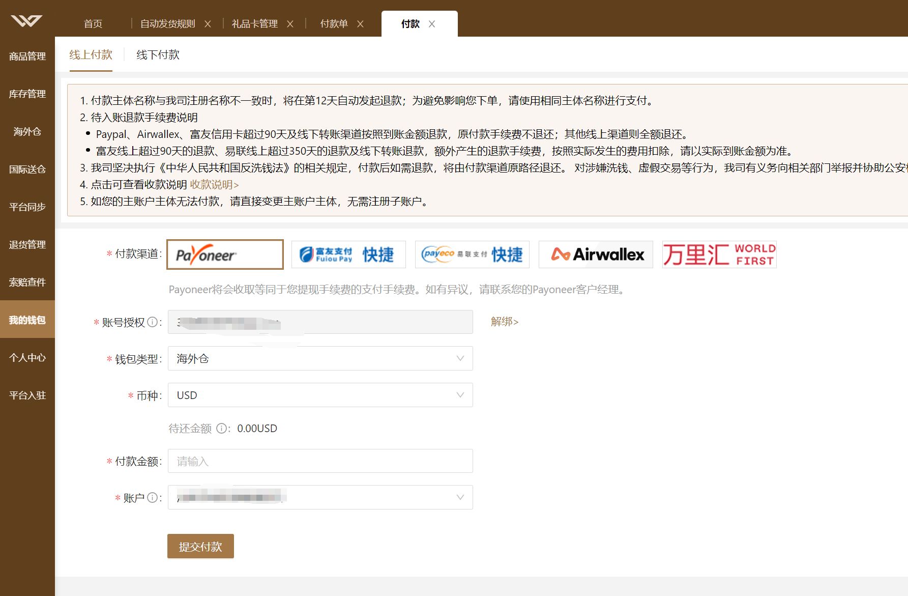Open 退货管理 in the sidebar

[x=27, y=245]
